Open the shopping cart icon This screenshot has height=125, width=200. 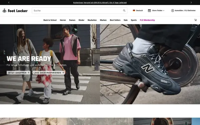[195, 20]
